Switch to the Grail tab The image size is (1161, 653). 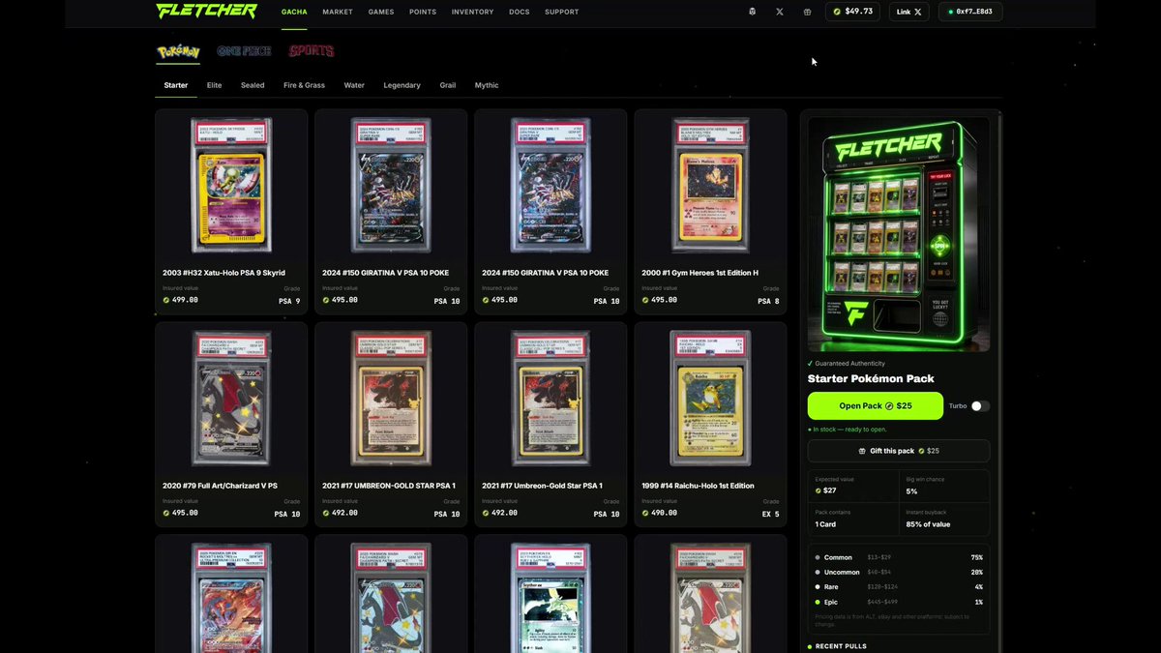[447, 85]
